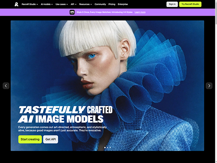Open the Enterprise page
Viewport: 217px width, 163px height.
click(x=123, y=4)
